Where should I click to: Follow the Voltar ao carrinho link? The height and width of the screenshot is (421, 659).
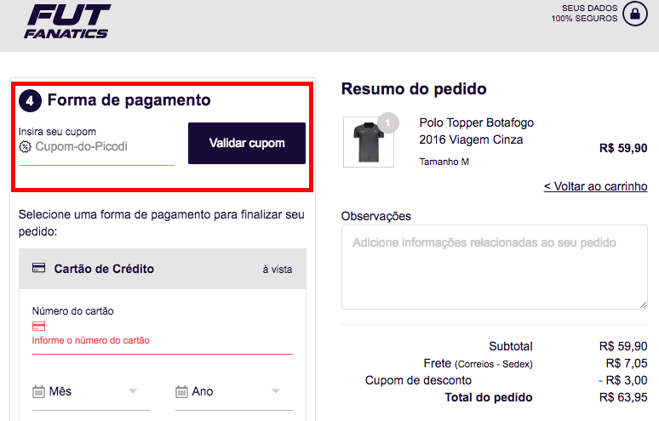pos(595,186)
